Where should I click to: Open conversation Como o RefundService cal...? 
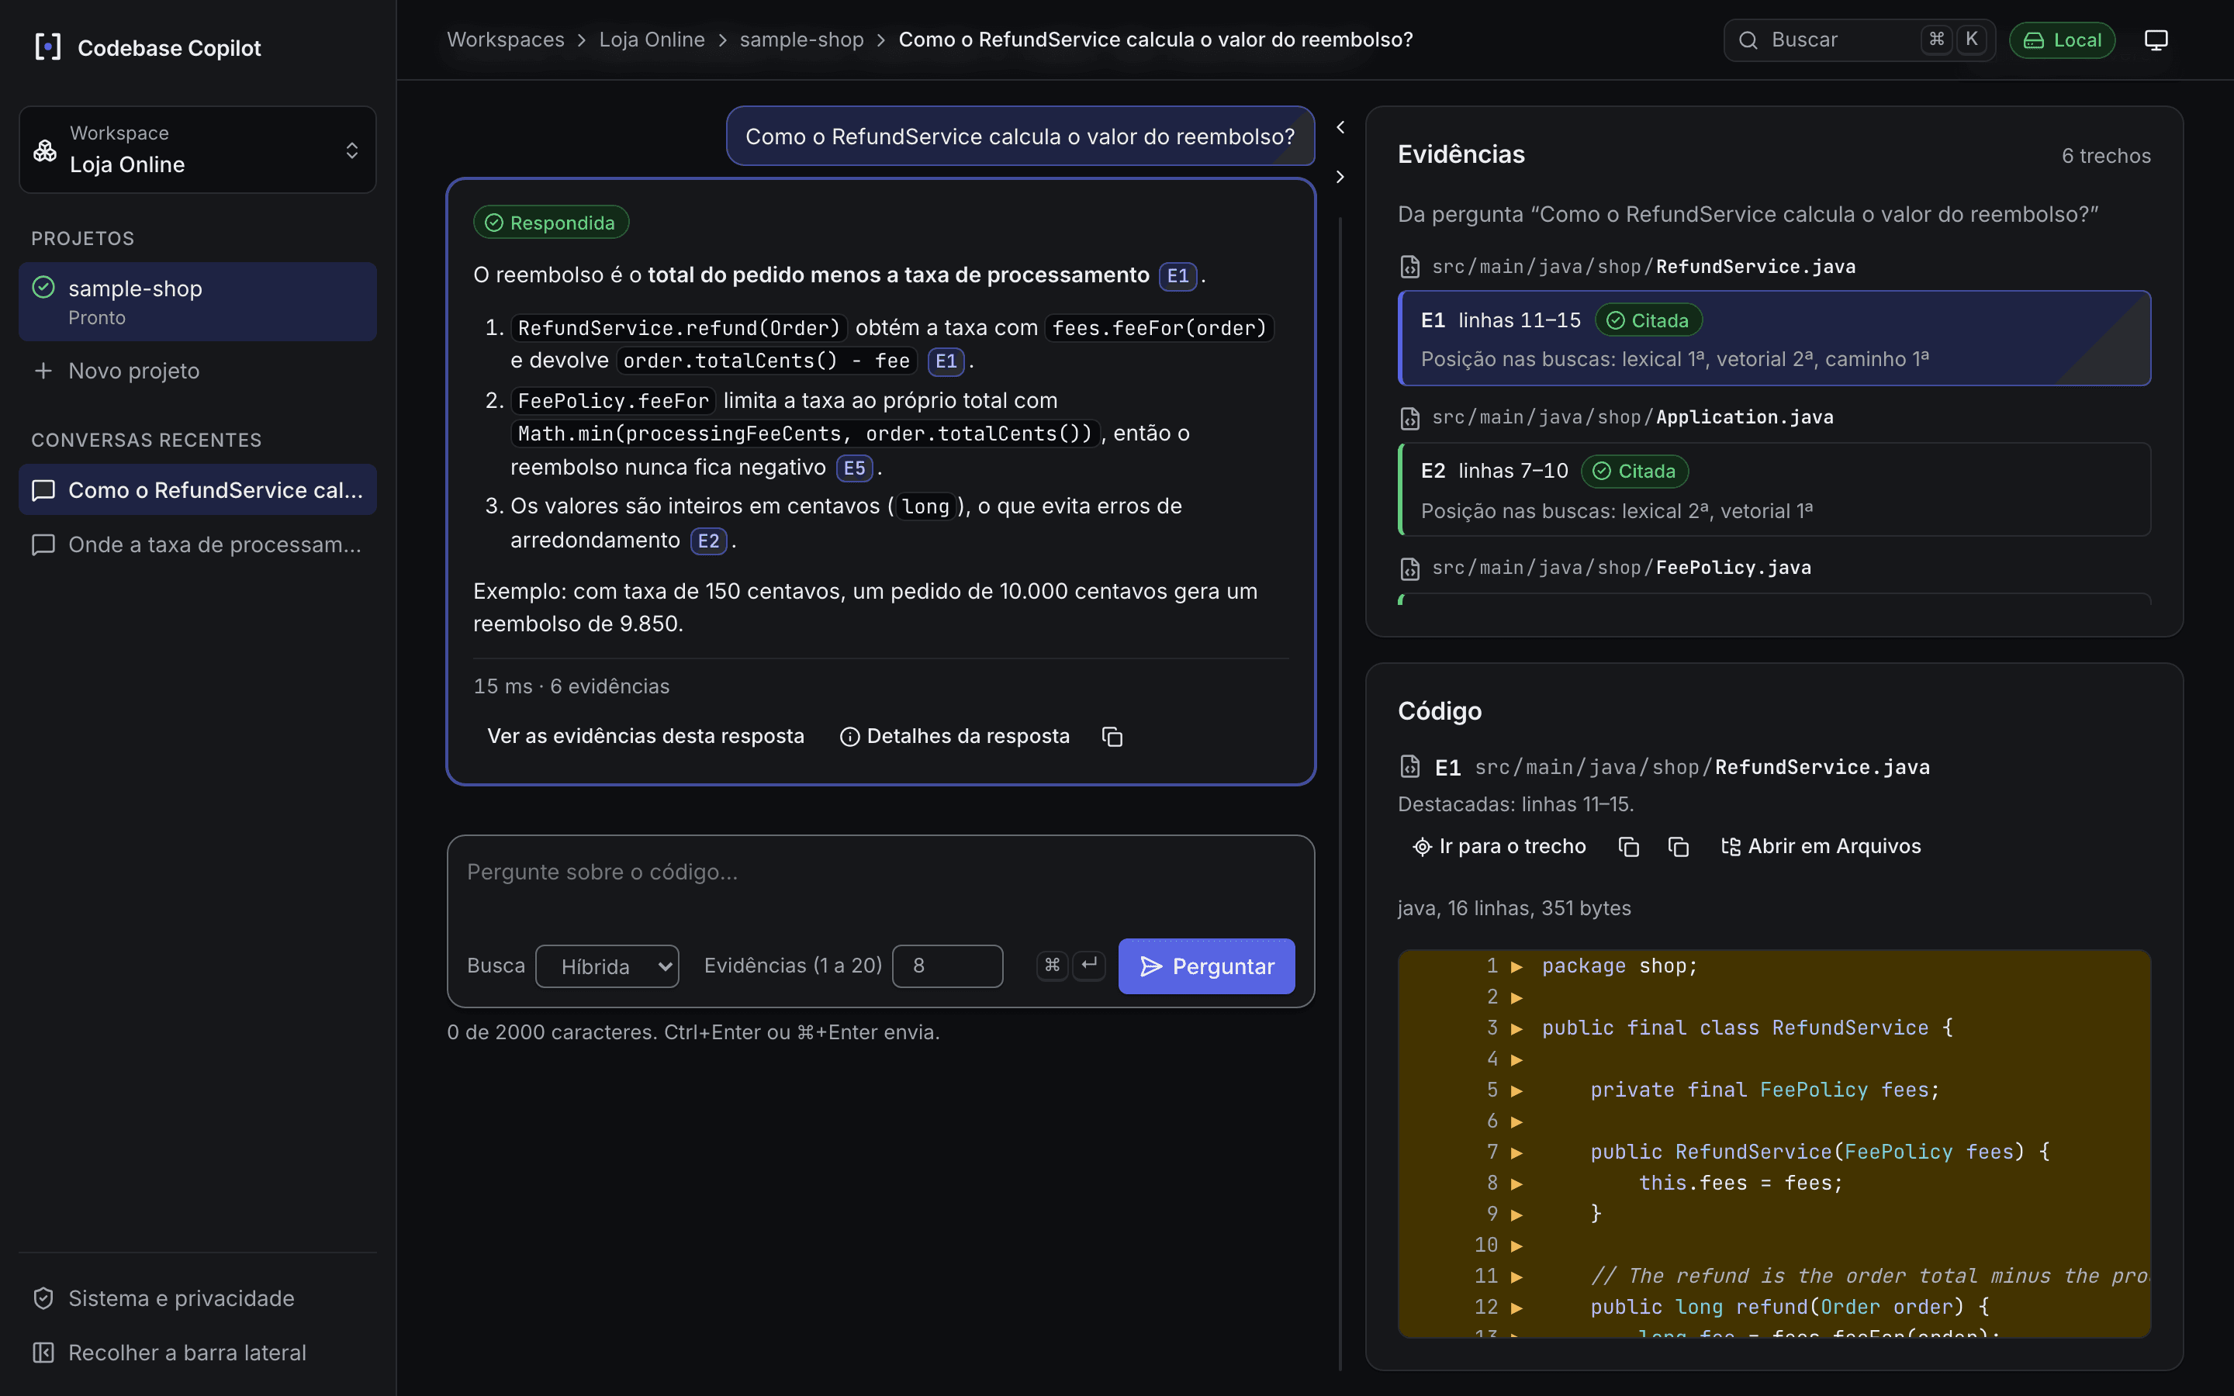[198, 490]
